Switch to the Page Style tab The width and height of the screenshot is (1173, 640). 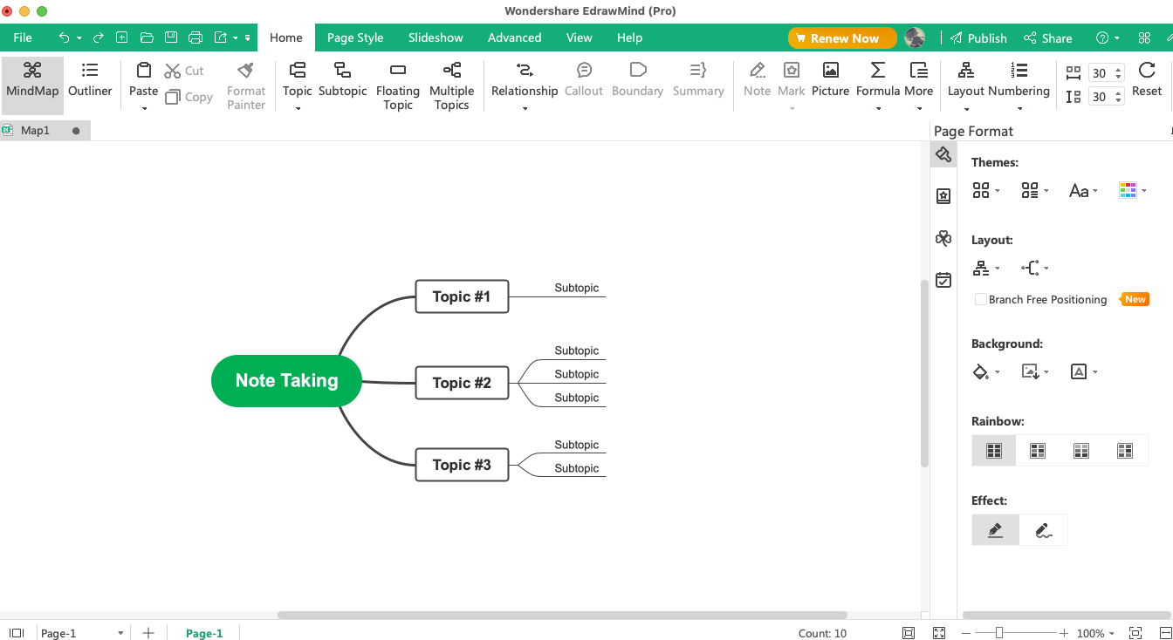(355, 38)
